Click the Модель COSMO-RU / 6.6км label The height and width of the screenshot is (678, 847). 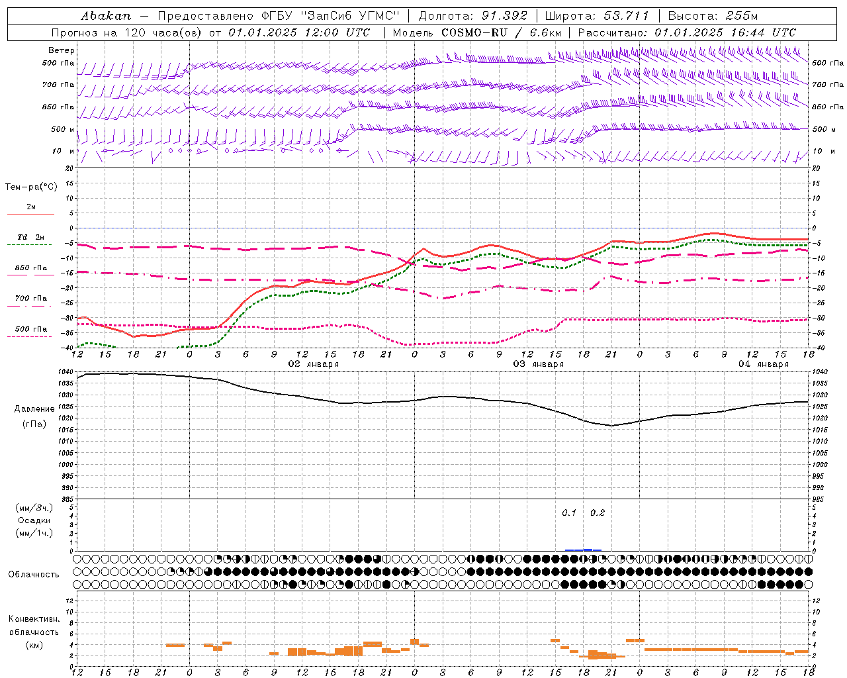coord(477,32)
